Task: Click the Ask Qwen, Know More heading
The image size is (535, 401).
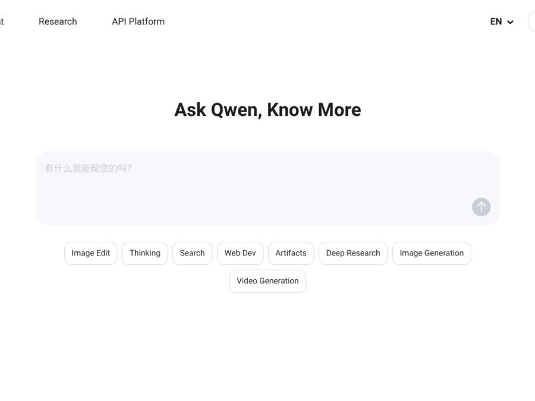Action: (267, 110)
